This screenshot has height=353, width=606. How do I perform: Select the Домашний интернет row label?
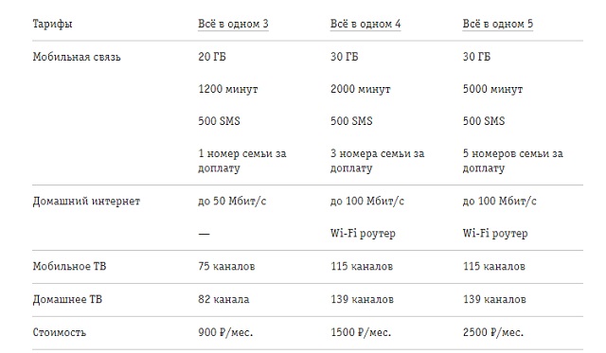(86, 202)
